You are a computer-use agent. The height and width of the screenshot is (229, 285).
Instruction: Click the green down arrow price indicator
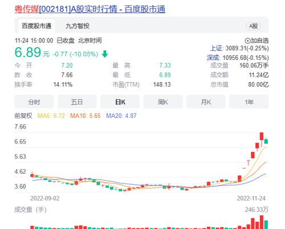(x=105, y=54)
